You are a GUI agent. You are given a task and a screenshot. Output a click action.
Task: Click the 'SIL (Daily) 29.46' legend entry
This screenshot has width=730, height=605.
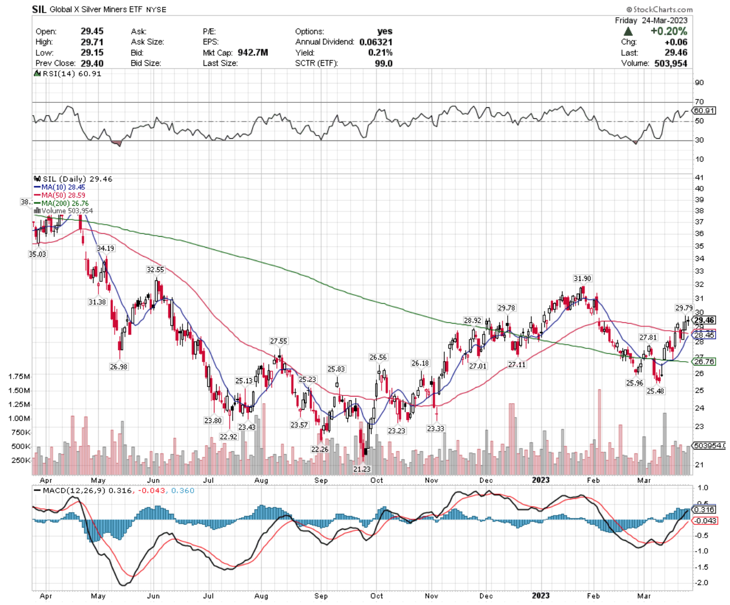(73, 179)
